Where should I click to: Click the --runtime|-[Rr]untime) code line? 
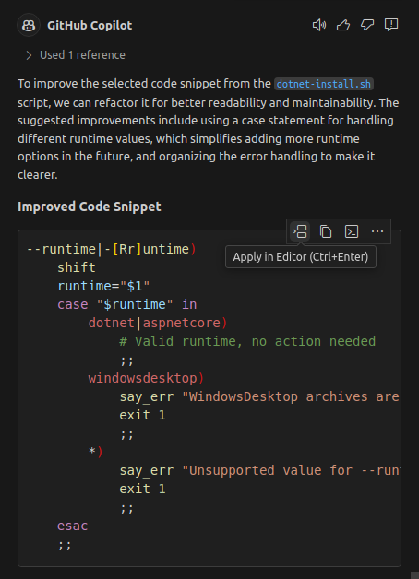(112, 249)
